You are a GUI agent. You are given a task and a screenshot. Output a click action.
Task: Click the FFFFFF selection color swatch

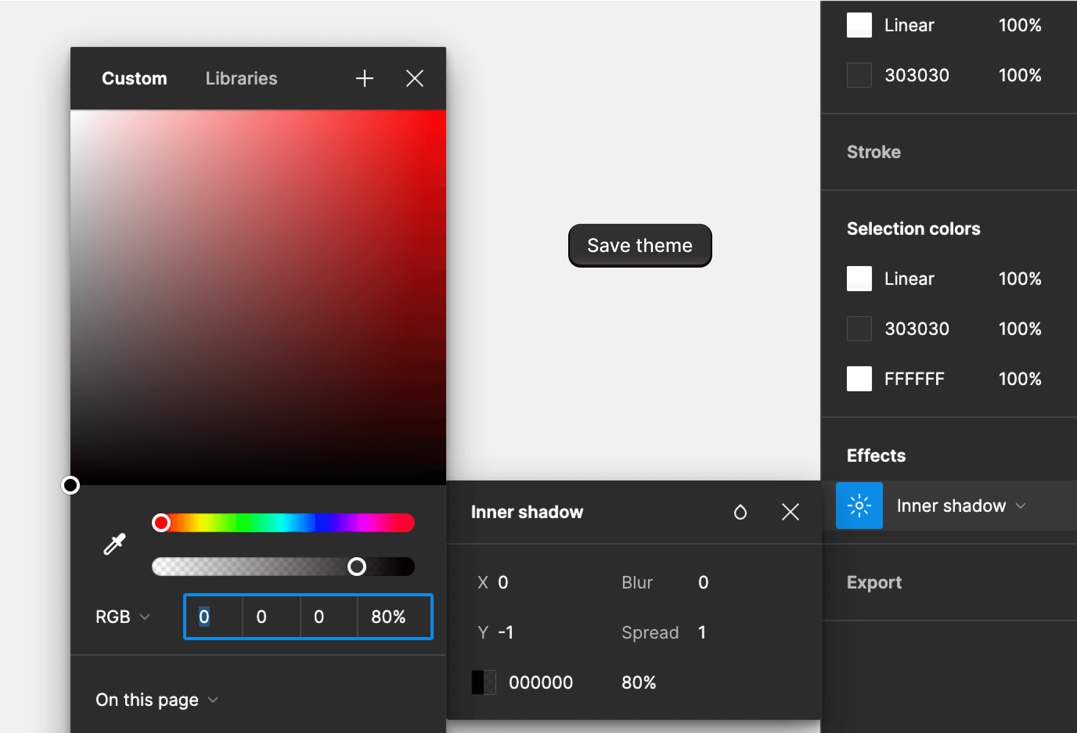tap(859, 379)
